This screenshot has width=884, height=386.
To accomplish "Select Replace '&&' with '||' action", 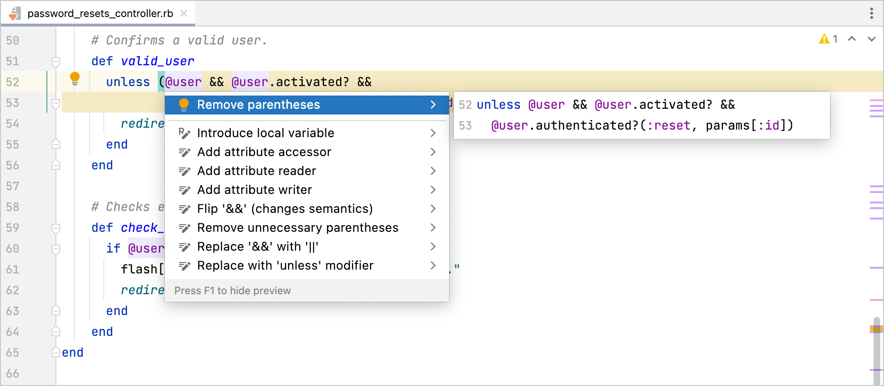I will (x=258, y=247).
